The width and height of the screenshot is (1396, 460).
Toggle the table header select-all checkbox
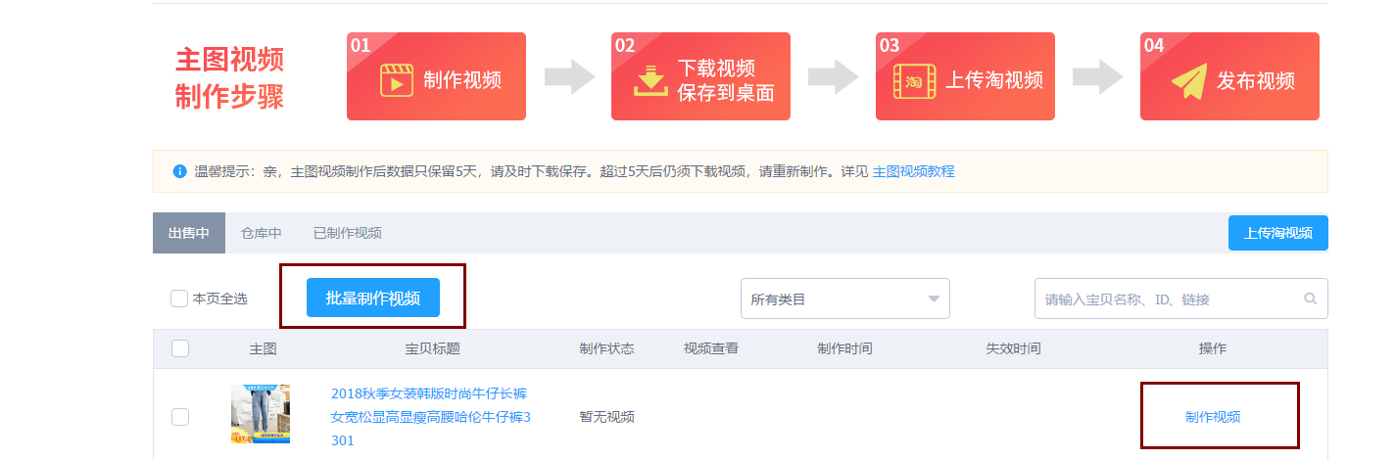click(180, 348)
